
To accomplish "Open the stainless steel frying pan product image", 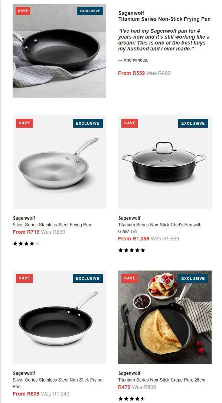I will click(x=59, y=162).
